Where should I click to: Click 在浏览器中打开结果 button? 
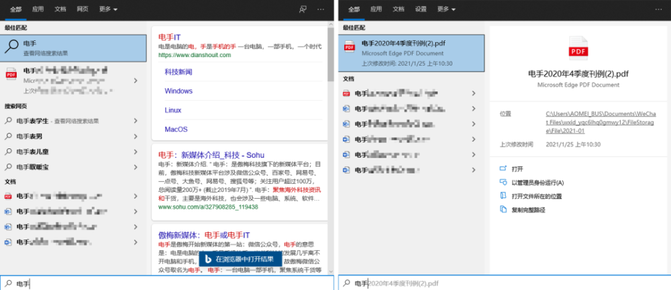pos(240,258)
